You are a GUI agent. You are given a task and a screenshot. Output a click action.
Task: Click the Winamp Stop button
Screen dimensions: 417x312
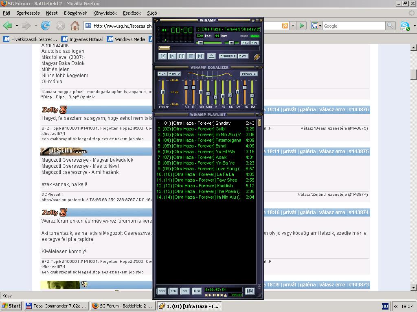(191, 56)
